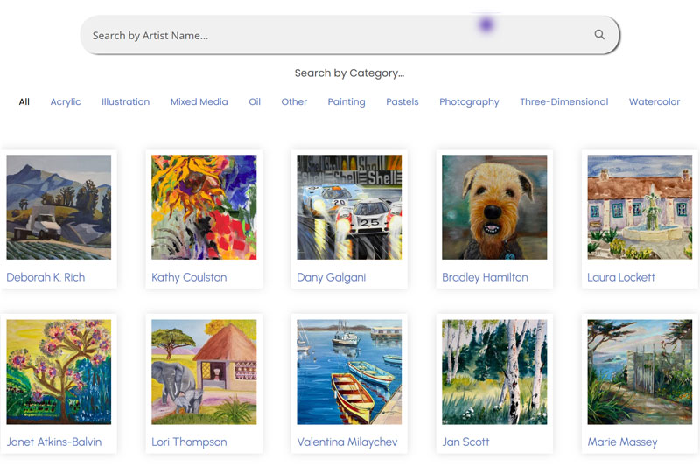
Task: Open Kathy Coulston's abstract floral thumbnail
Action: [204, 207]
